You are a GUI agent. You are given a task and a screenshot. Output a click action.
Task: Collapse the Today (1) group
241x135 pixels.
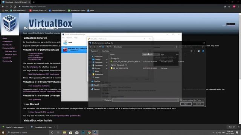click(x=114, y=58)
